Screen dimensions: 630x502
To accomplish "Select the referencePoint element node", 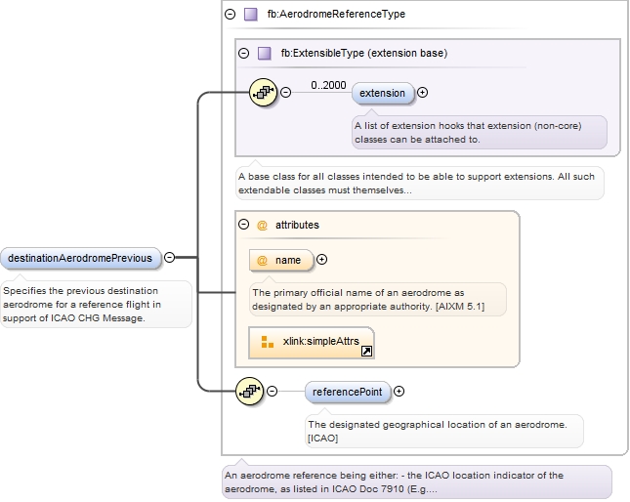I will click(x=348, y=392).
